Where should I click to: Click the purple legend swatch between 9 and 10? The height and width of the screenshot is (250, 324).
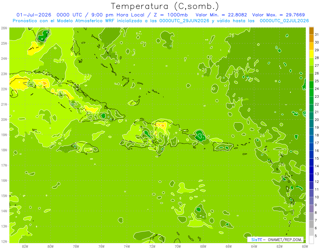click(311, 201)
